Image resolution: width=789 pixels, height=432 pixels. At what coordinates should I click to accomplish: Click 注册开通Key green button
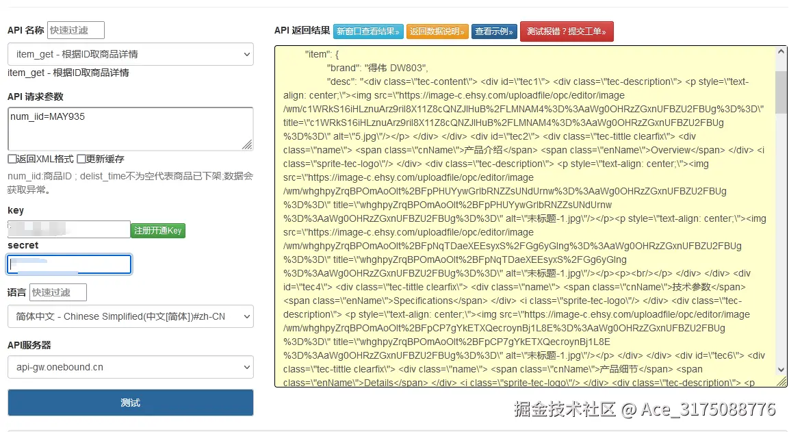tap(157, 231)
